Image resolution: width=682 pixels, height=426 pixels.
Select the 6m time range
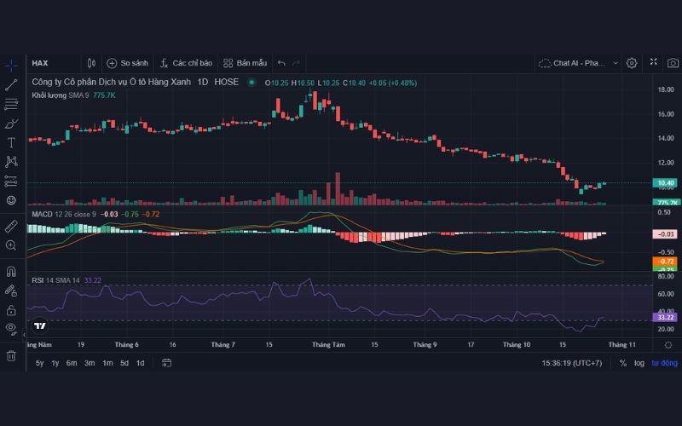(x=72, y=363)
